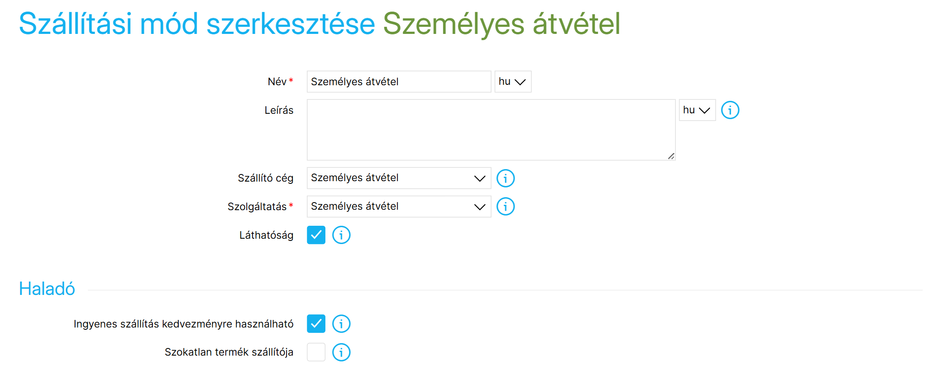
Task: Click the Szolgáltatás field label
Action: (257, 207)
